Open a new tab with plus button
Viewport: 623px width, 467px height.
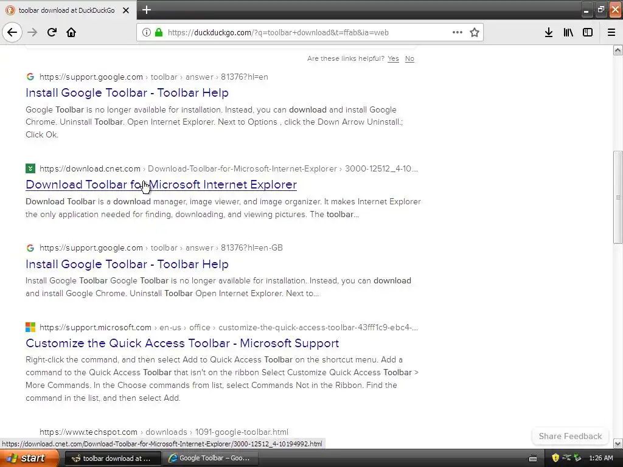[x=147, y=10]
